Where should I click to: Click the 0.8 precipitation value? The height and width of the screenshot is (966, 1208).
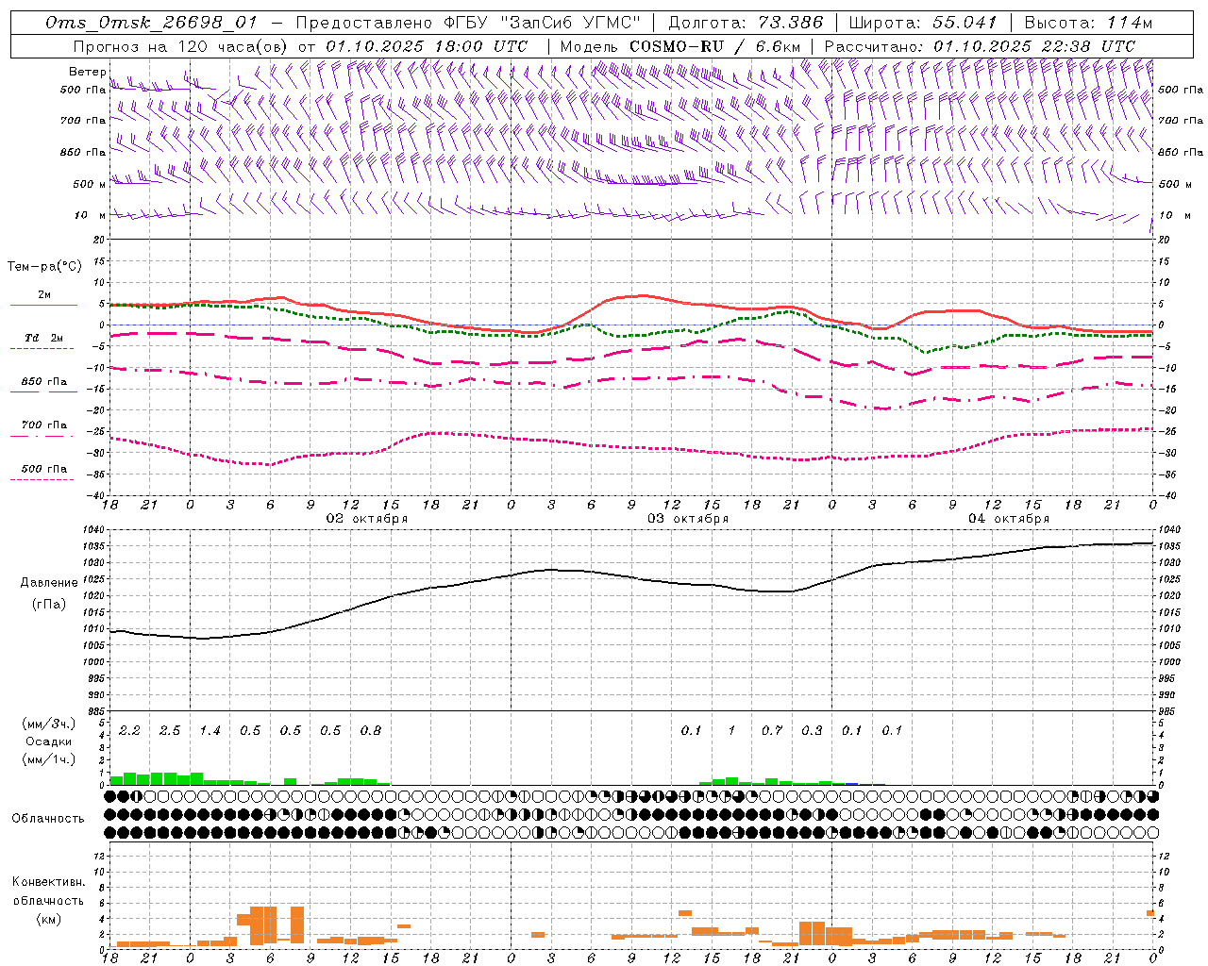click(370, 730)
